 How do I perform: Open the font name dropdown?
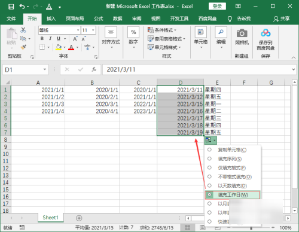[78, 30]
